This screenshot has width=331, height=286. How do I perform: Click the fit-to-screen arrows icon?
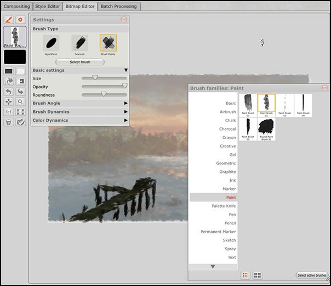click(x=20, y=112)
